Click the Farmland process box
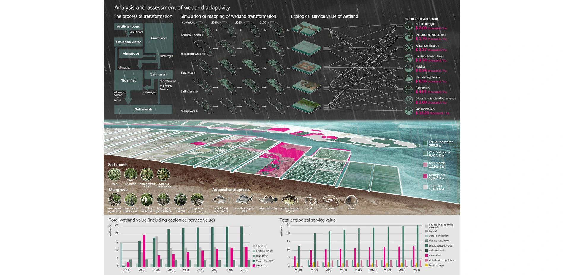 pos(159,38)
